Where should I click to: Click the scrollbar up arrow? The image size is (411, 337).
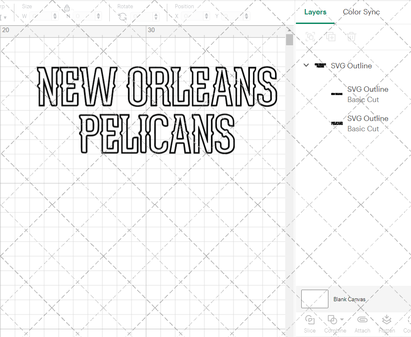click(289, 29)
